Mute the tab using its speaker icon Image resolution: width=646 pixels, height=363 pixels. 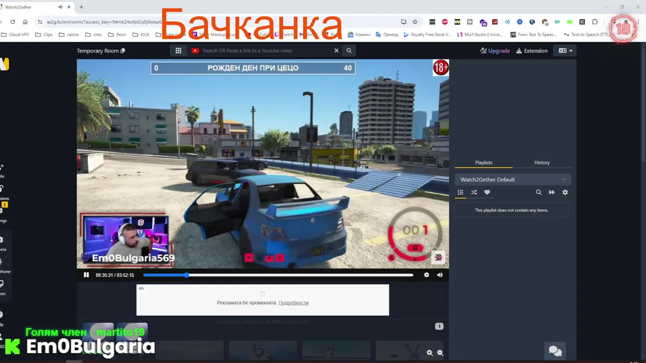61,7
